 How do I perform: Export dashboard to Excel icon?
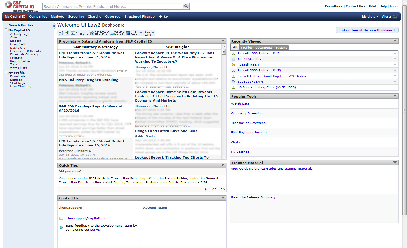pyautogui.click(x=67, y=33)
